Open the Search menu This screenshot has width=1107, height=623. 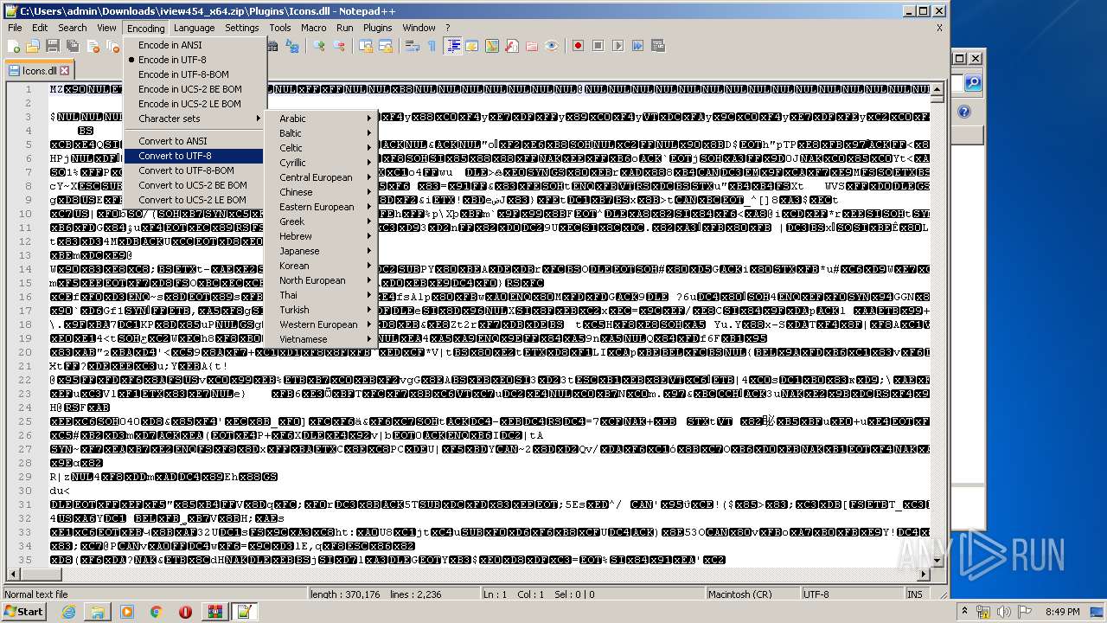click(72, 28)
